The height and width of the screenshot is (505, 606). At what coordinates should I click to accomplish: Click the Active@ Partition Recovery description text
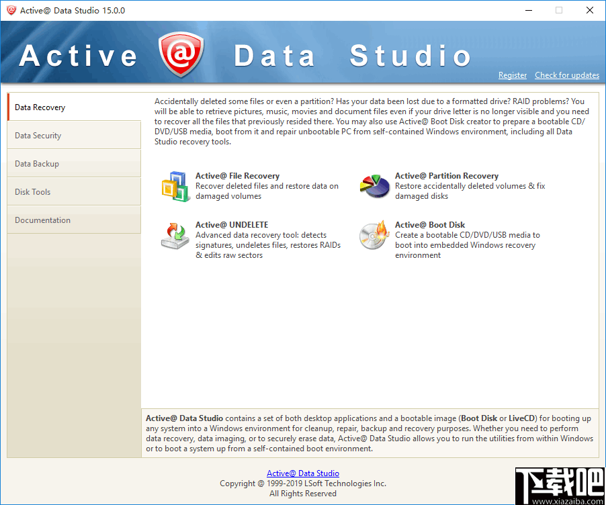[x=470, y=191]
